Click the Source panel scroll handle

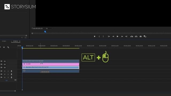pos(26,35)
